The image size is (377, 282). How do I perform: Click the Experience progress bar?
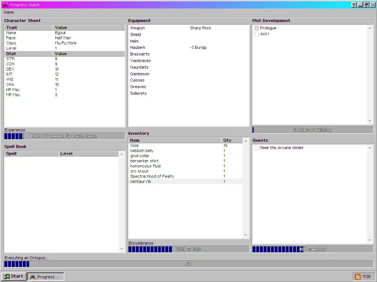64,136
